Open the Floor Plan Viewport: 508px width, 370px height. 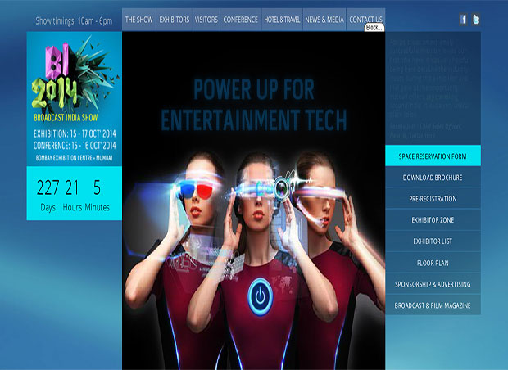(x=433, y=263)
